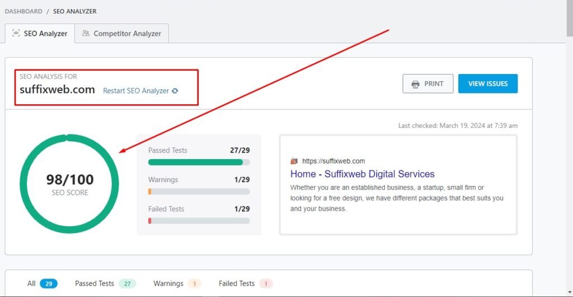The image size is (573, 297).
Task: Show only Passed Tests filter with 27
Action: click(x=105, y=284)
